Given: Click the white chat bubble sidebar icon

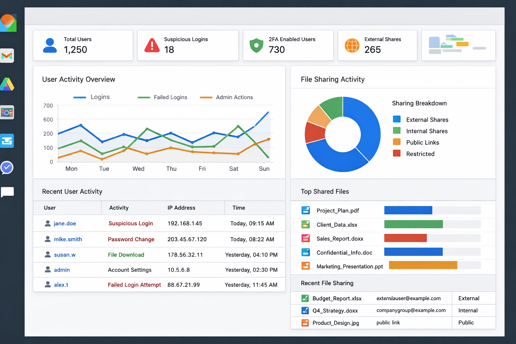Looking at the screenshot, I should 7,192.
